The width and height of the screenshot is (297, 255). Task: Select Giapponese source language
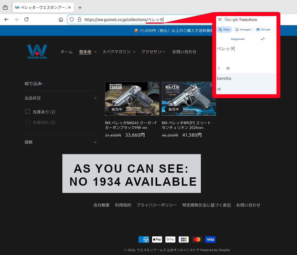pos(237,39)
